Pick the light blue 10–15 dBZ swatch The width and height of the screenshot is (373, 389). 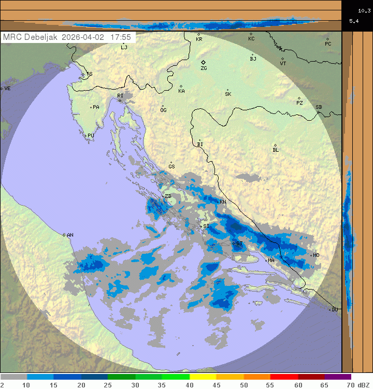coord(40,377)
